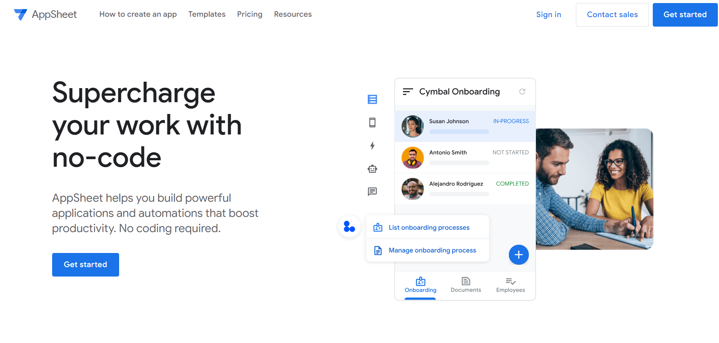Image resolution: width=719 pixels, height=343 pixels.
Task: Select the mobile device icon in sidebar
Action: (372, 122)
